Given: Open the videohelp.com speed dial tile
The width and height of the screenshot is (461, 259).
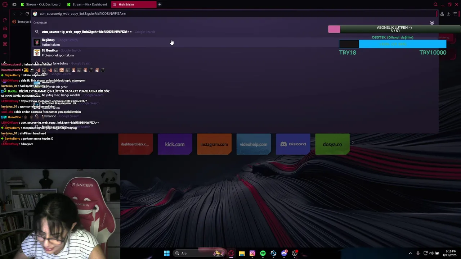Looking at the screenshot, I should [254, 144].
